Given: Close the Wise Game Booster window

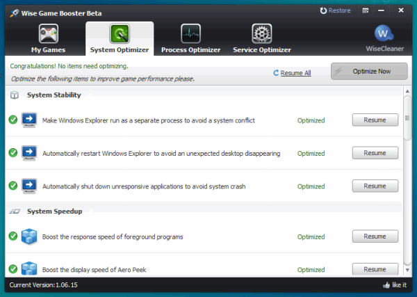Looking at the screenshot, I should (x=401, y=10).
